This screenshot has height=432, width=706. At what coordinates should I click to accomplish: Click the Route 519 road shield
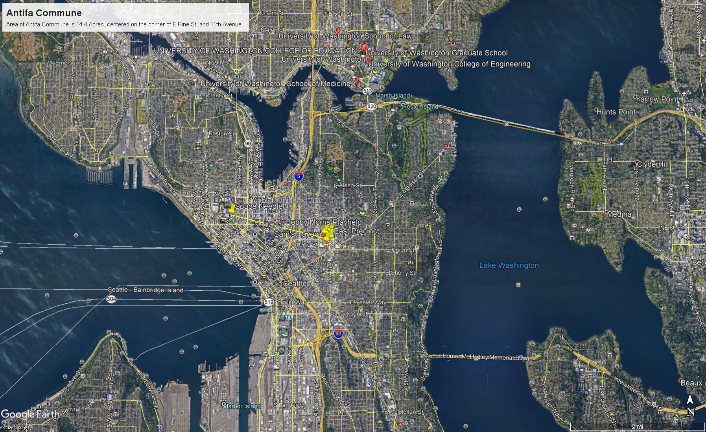[269, 302]
